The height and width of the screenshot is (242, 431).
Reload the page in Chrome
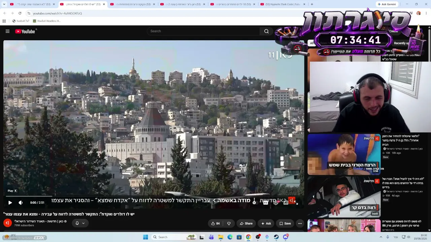[20, 13]
